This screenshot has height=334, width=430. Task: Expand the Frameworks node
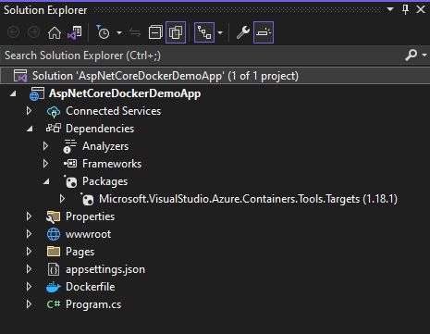point(45,164)
